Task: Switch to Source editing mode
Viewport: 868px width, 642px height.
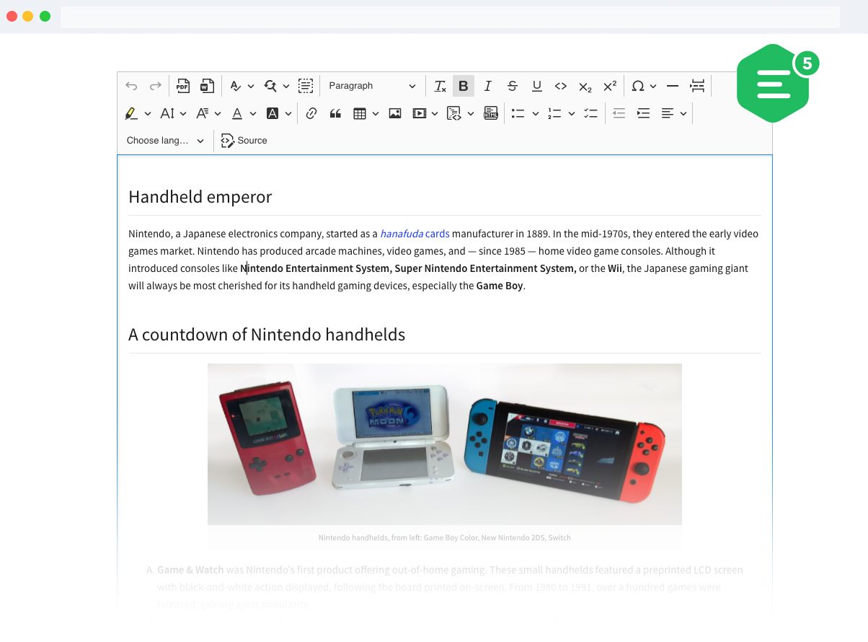Action: pos(244,141)
